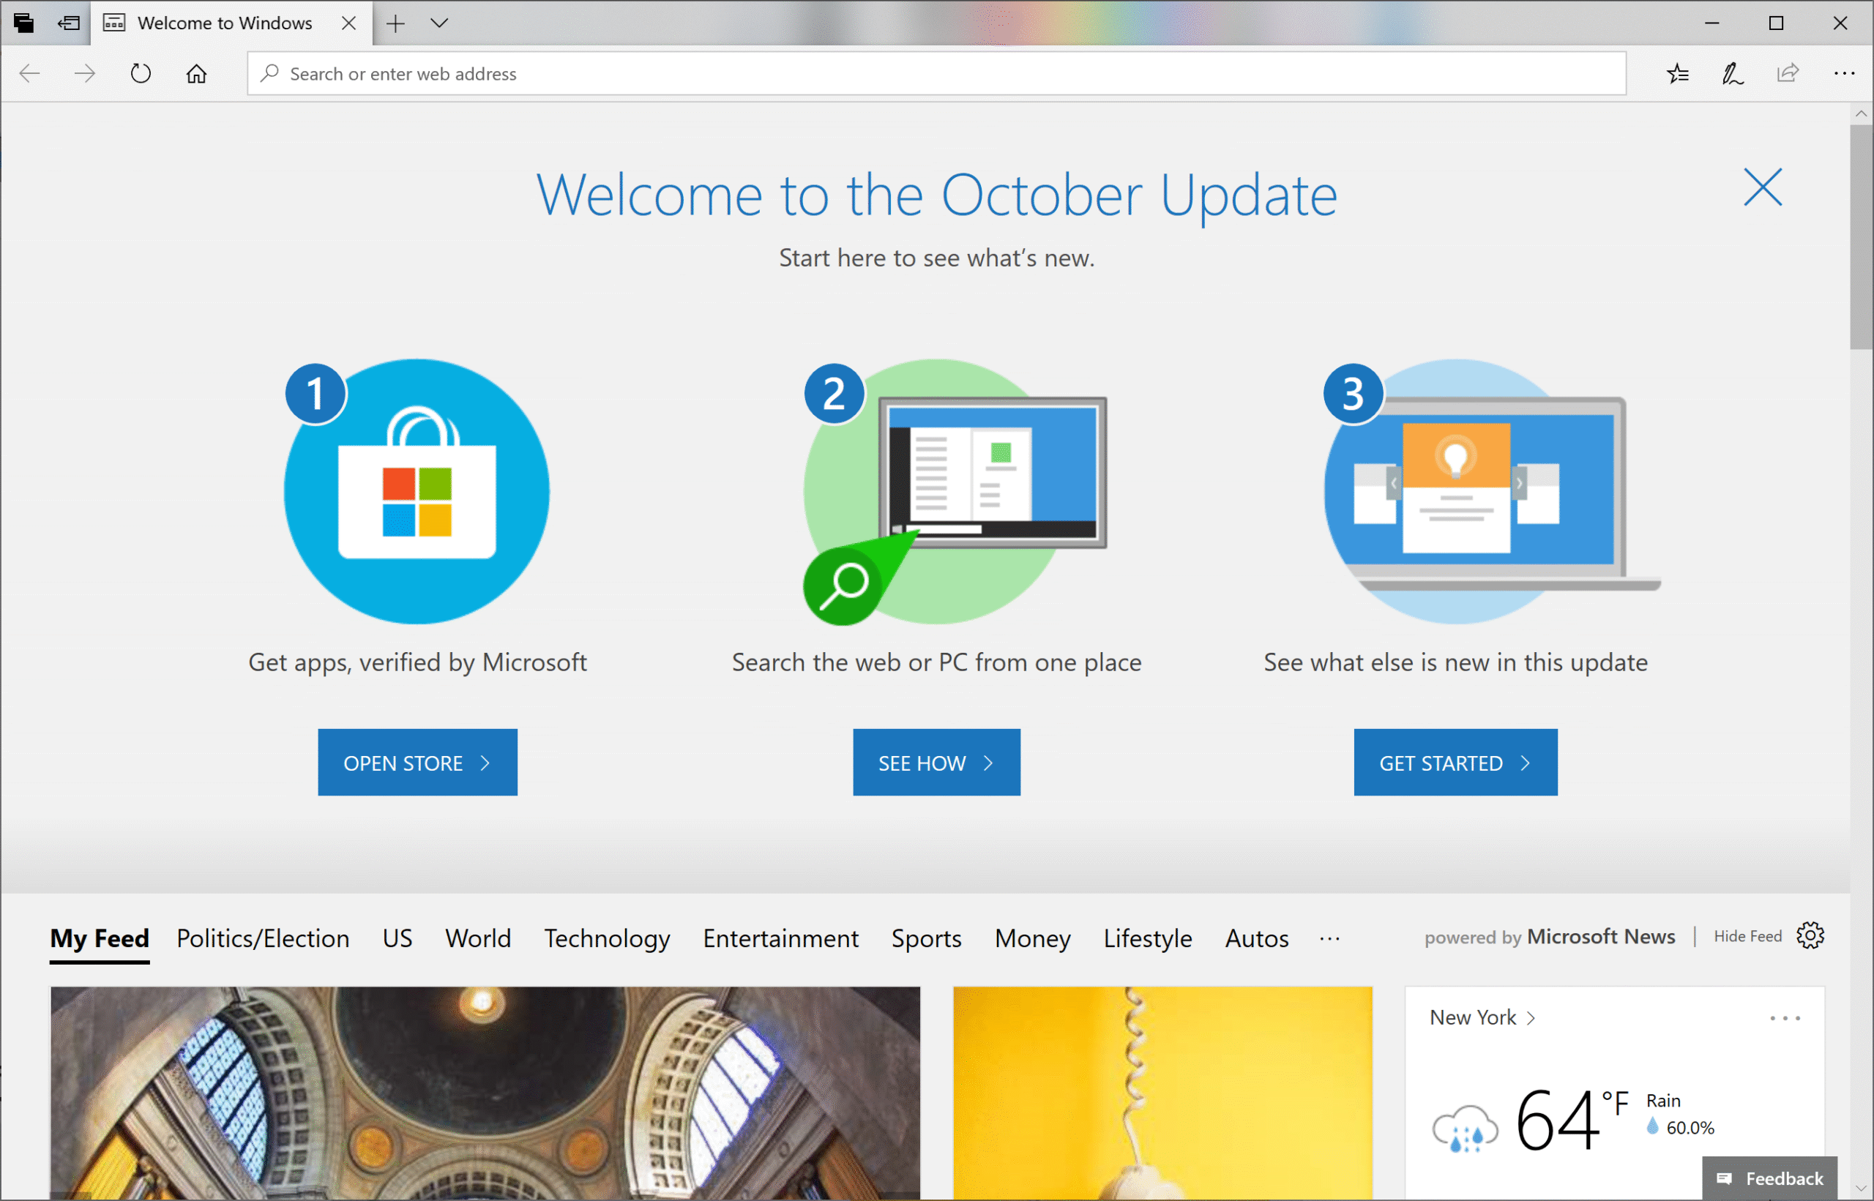1874x1201 pixels.
Task: Open the World news tab
Action: (478, 938)
